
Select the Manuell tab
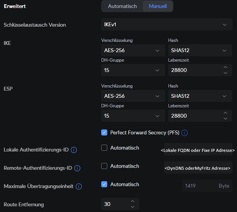coord(158,6)
